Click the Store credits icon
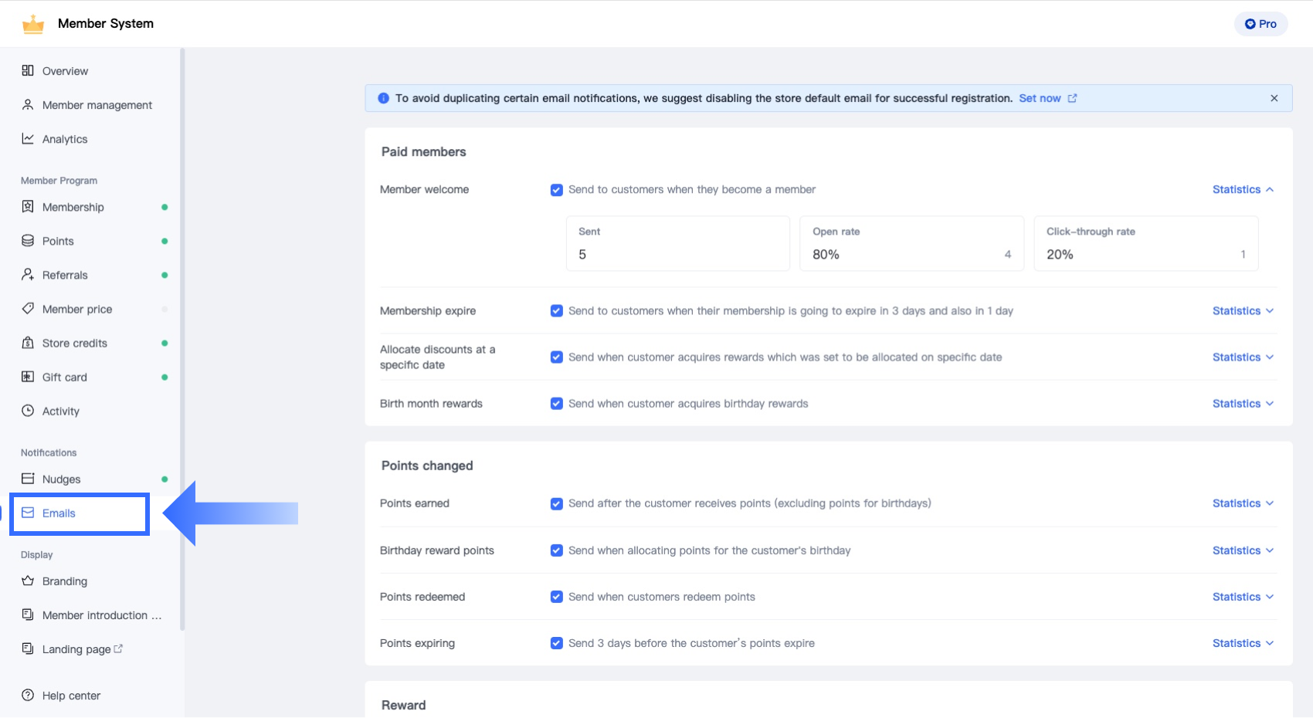Screen dimensions: 1313x718 (x=27, y=342)
